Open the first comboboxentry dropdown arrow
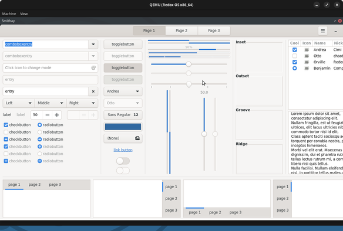343x231 pixels. (x=93, y=45)
